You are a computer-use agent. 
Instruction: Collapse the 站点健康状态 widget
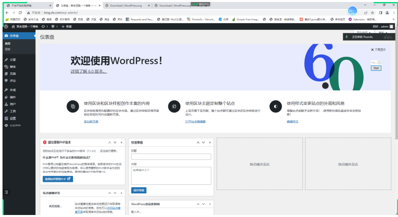coord(121,193)
